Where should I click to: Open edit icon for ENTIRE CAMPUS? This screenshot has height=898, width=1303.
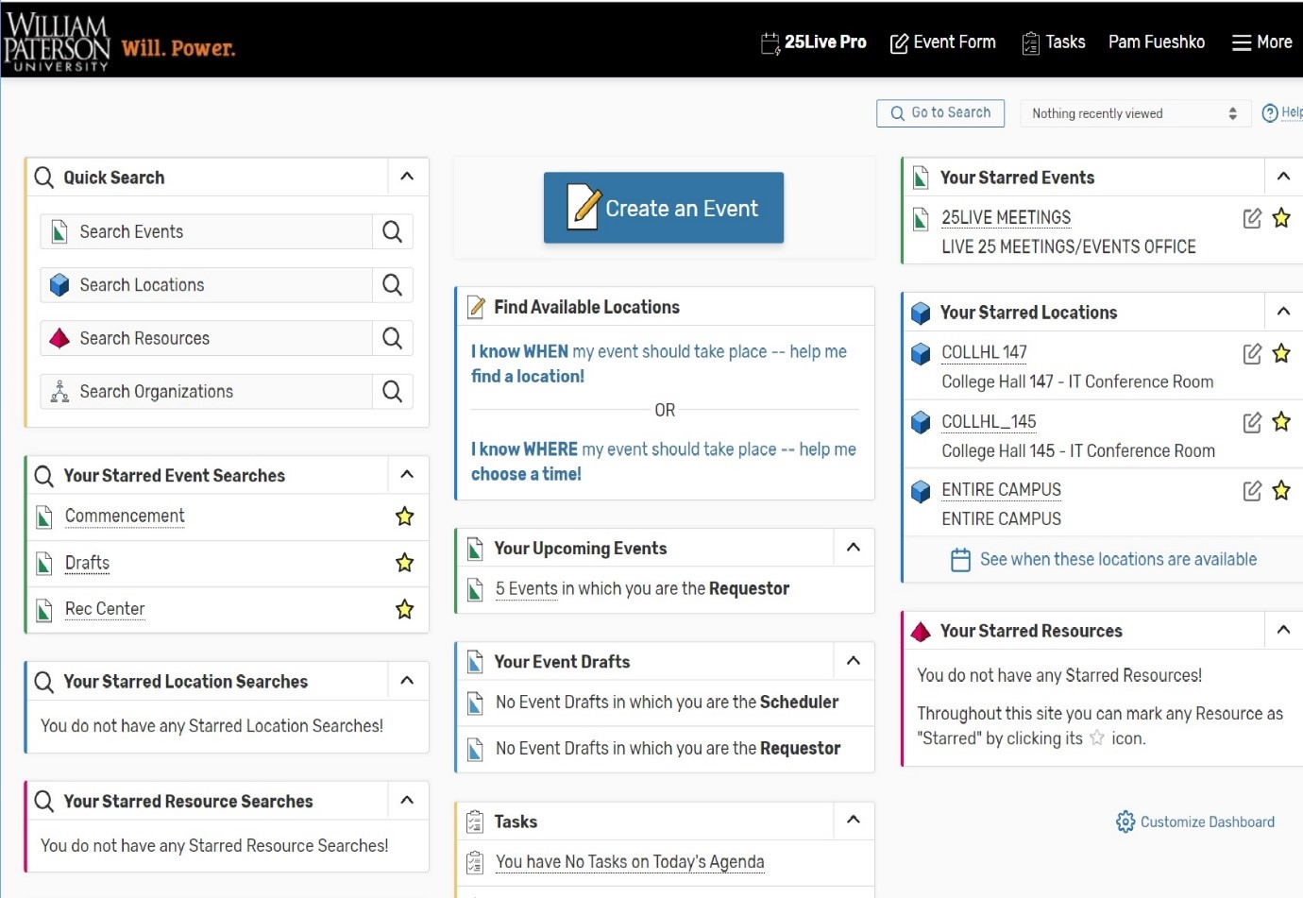(x=1252, y=490)
